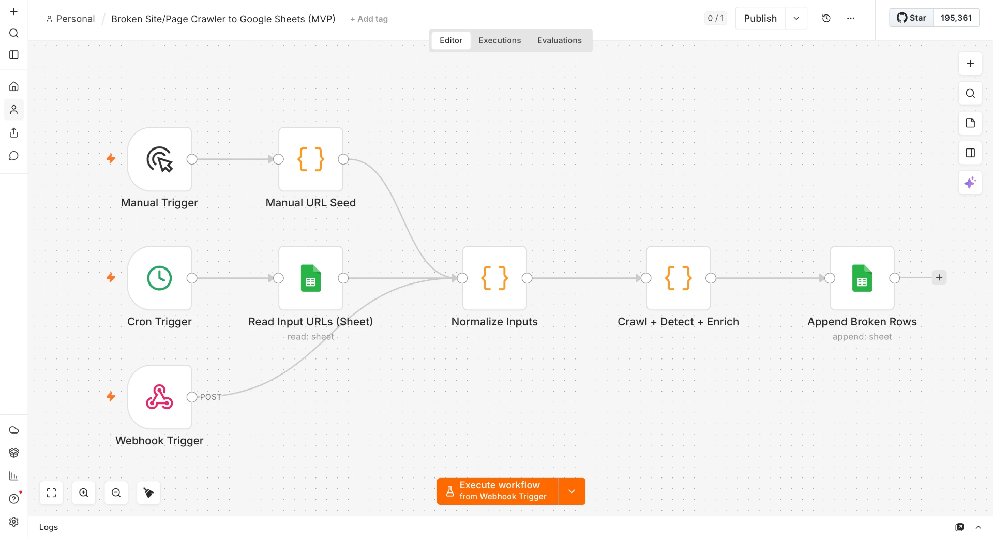
Task: Open the AI assistant sparkle icon
Action: [x=970, y=183]
